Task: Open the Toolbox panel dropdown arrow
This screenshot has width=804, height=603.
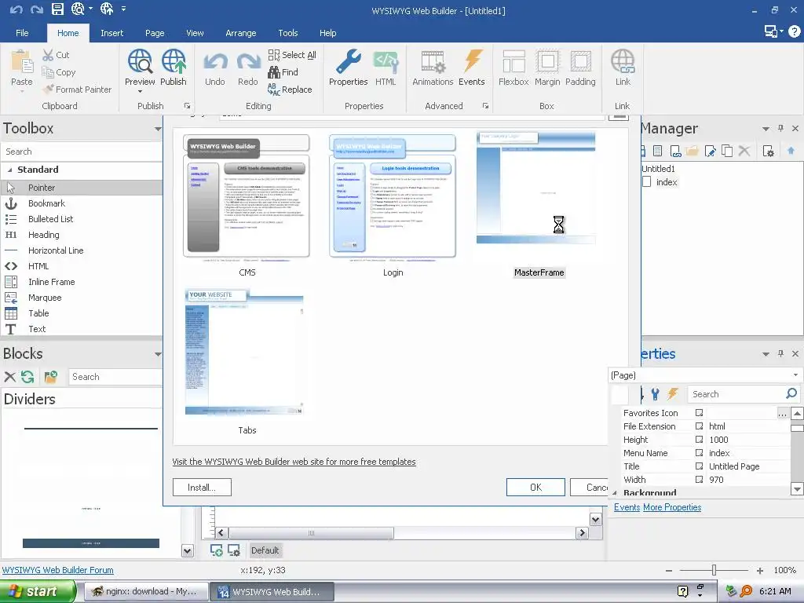Action: click(x=157, y=129)
